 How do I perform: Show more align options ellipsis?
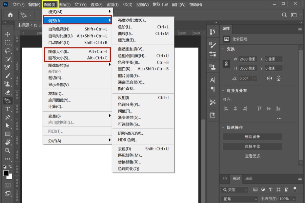coord(279,118)
